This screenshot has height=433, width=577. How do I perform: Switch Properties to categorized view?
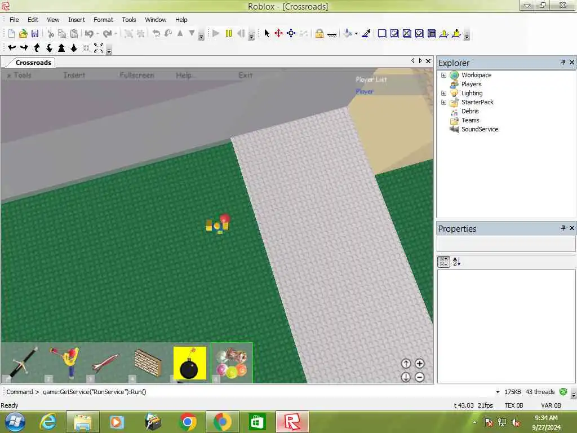444,262
